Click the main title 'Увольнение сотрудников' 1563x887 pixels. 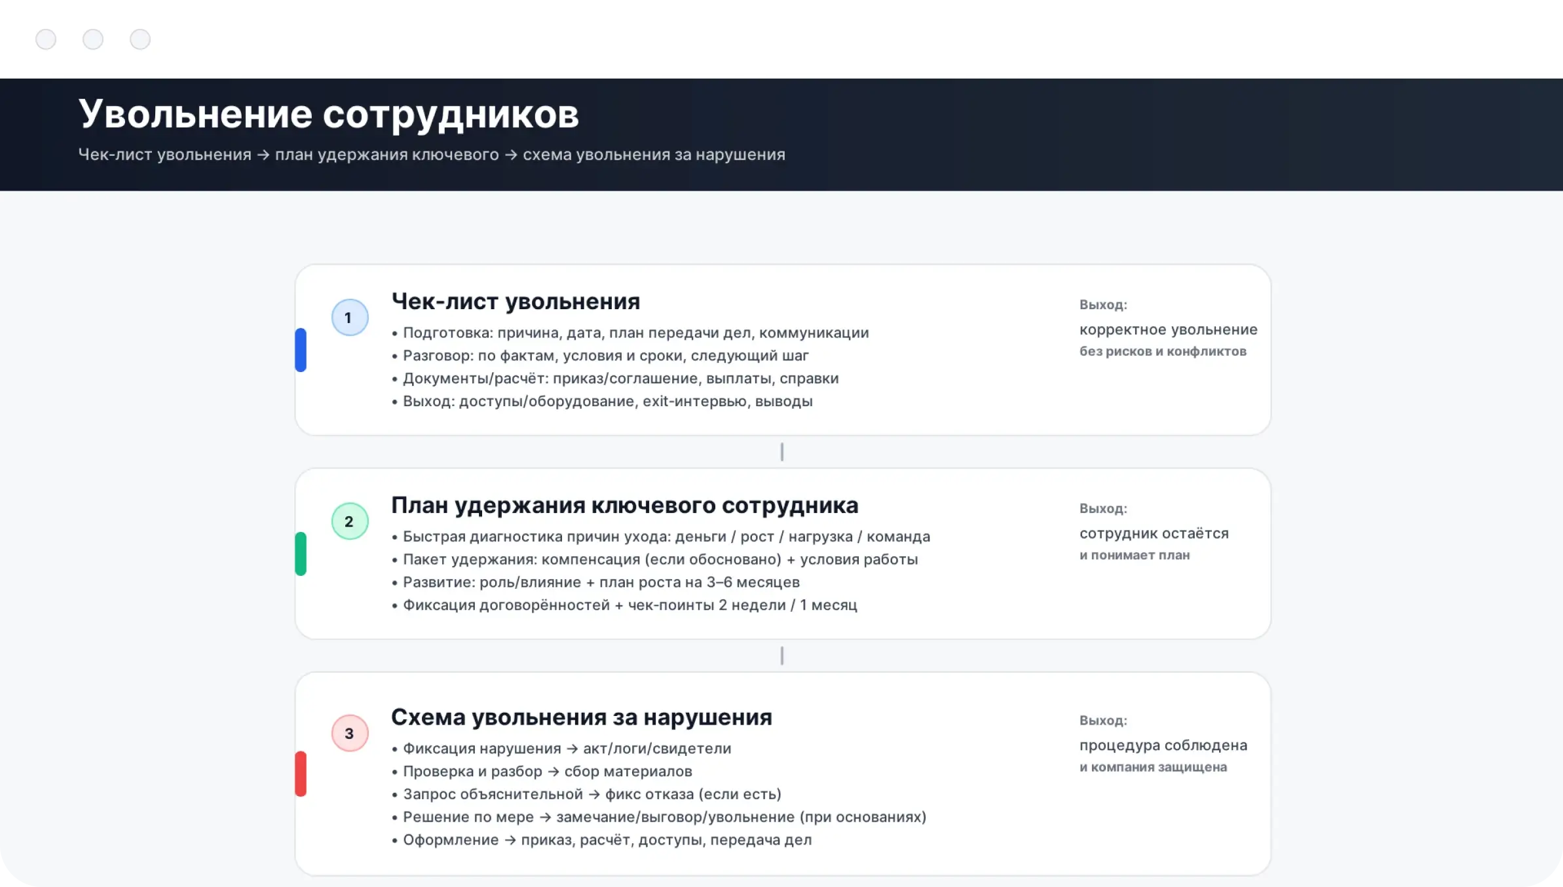[x=328, y=114]
